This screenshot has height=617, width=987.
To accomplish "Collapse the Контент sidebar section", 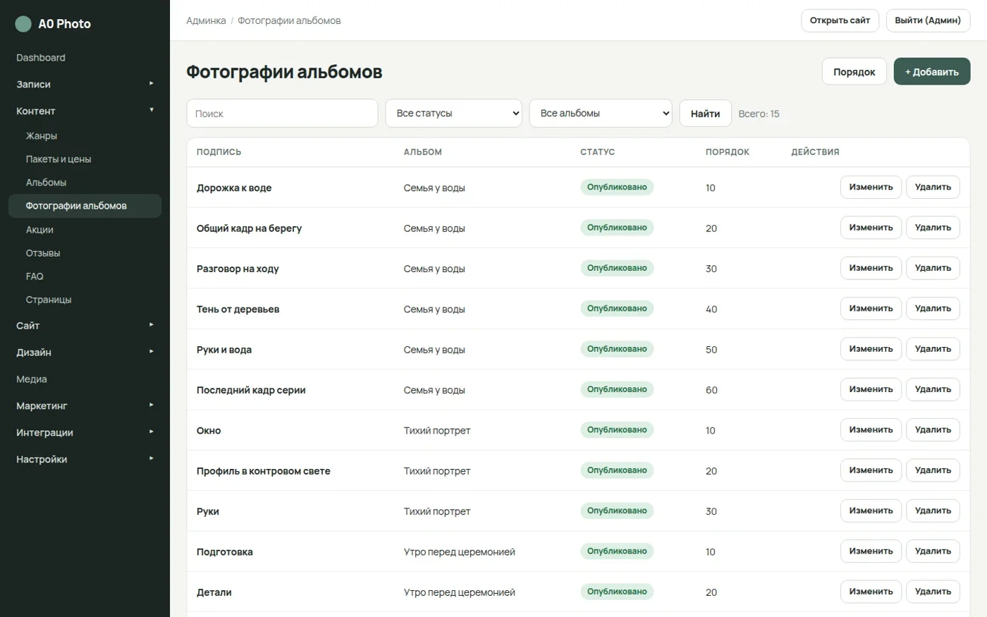I will (85, 111).
